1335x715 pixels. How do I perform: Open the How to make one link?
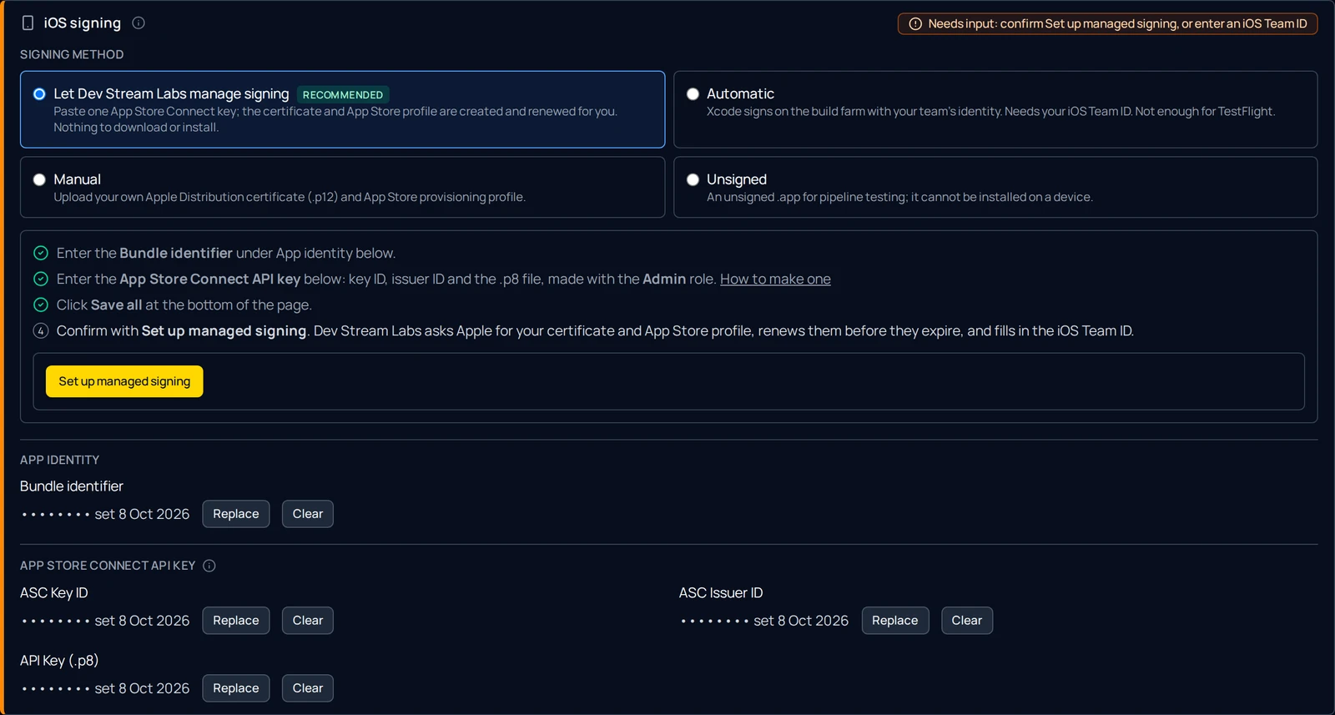tap(775, 279)
